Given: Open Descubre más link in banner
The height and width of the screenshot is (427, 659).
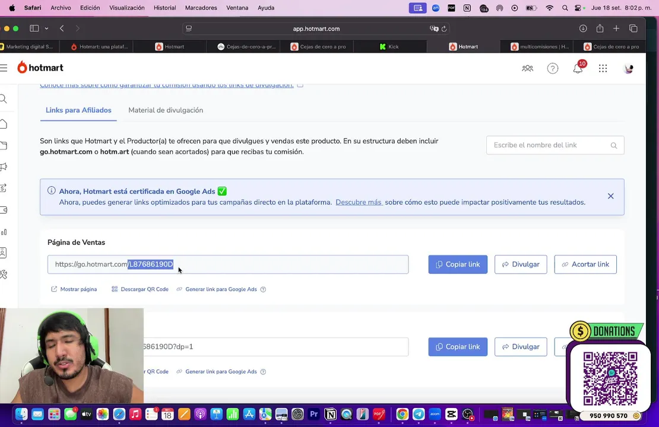Looking at the screenshot, I should pos(359,202).
